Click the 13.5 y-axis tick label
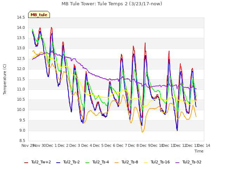Image resolution: width=225 pixels, height=169 pixels. tap(21, 38)
